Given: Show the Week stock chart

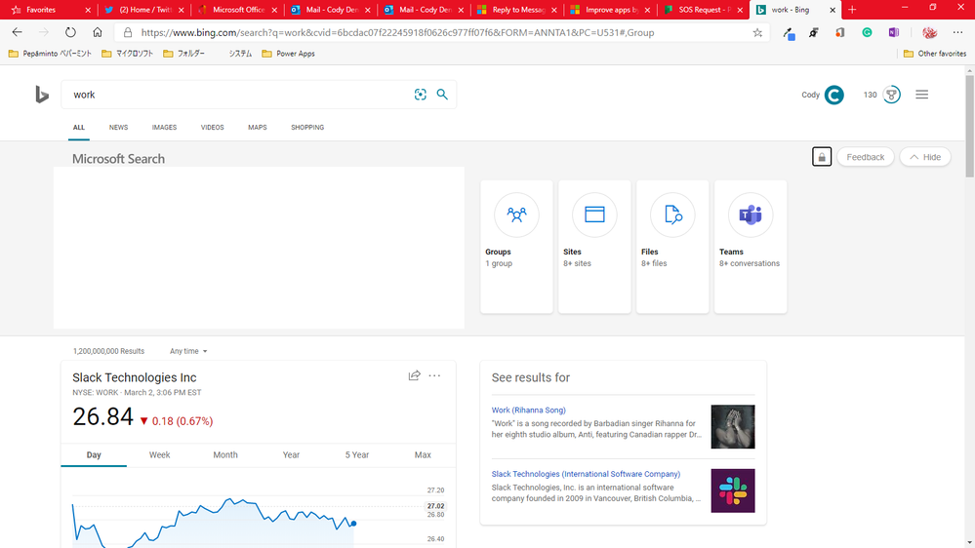Looking at the screenshot, I should [159, 454].
